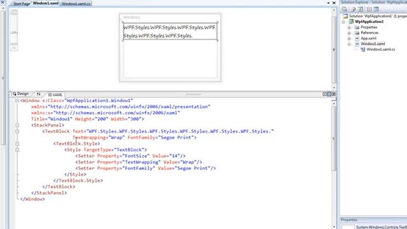This screenshot has height=229, width=407.
Task: Expand the References folder node
Action: pyautogui.click(x=349, y=33)
